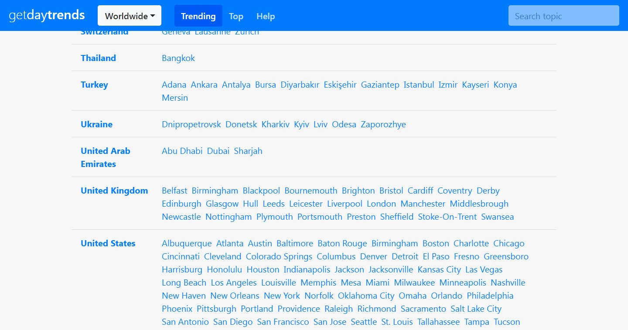Select Eskişehir city link

(340, 85)
